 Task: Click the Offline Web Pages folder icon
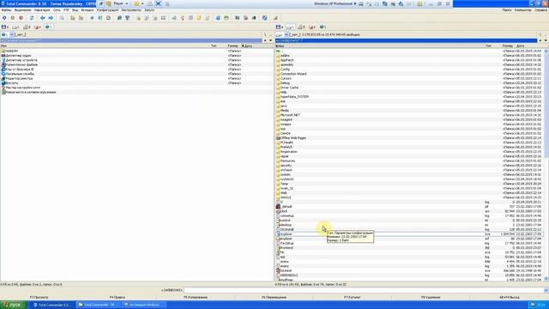point(278,138)
